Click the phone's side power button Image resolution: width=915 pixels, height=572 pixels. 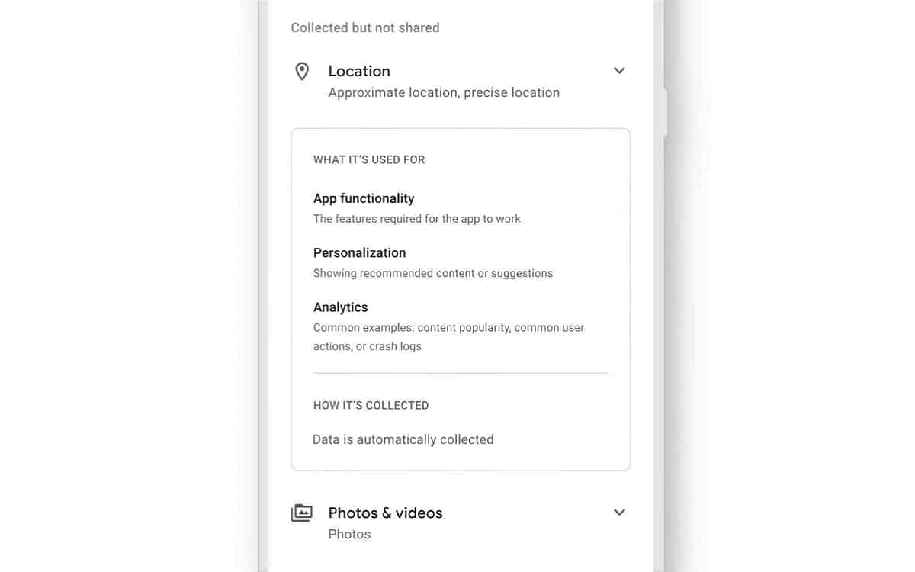pyautogui.click(x=666, y=113)
